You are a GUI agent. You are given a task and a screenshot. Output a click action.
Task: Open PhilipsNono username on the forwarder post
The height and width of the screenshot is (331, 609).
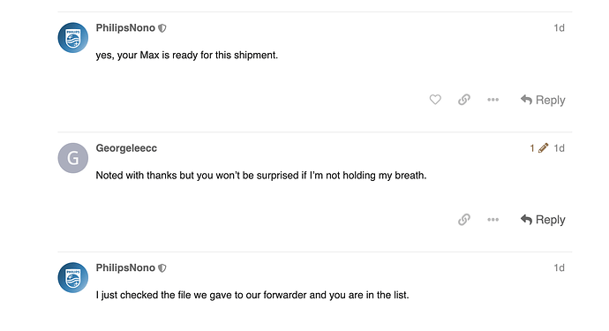(x=125, y=267)
